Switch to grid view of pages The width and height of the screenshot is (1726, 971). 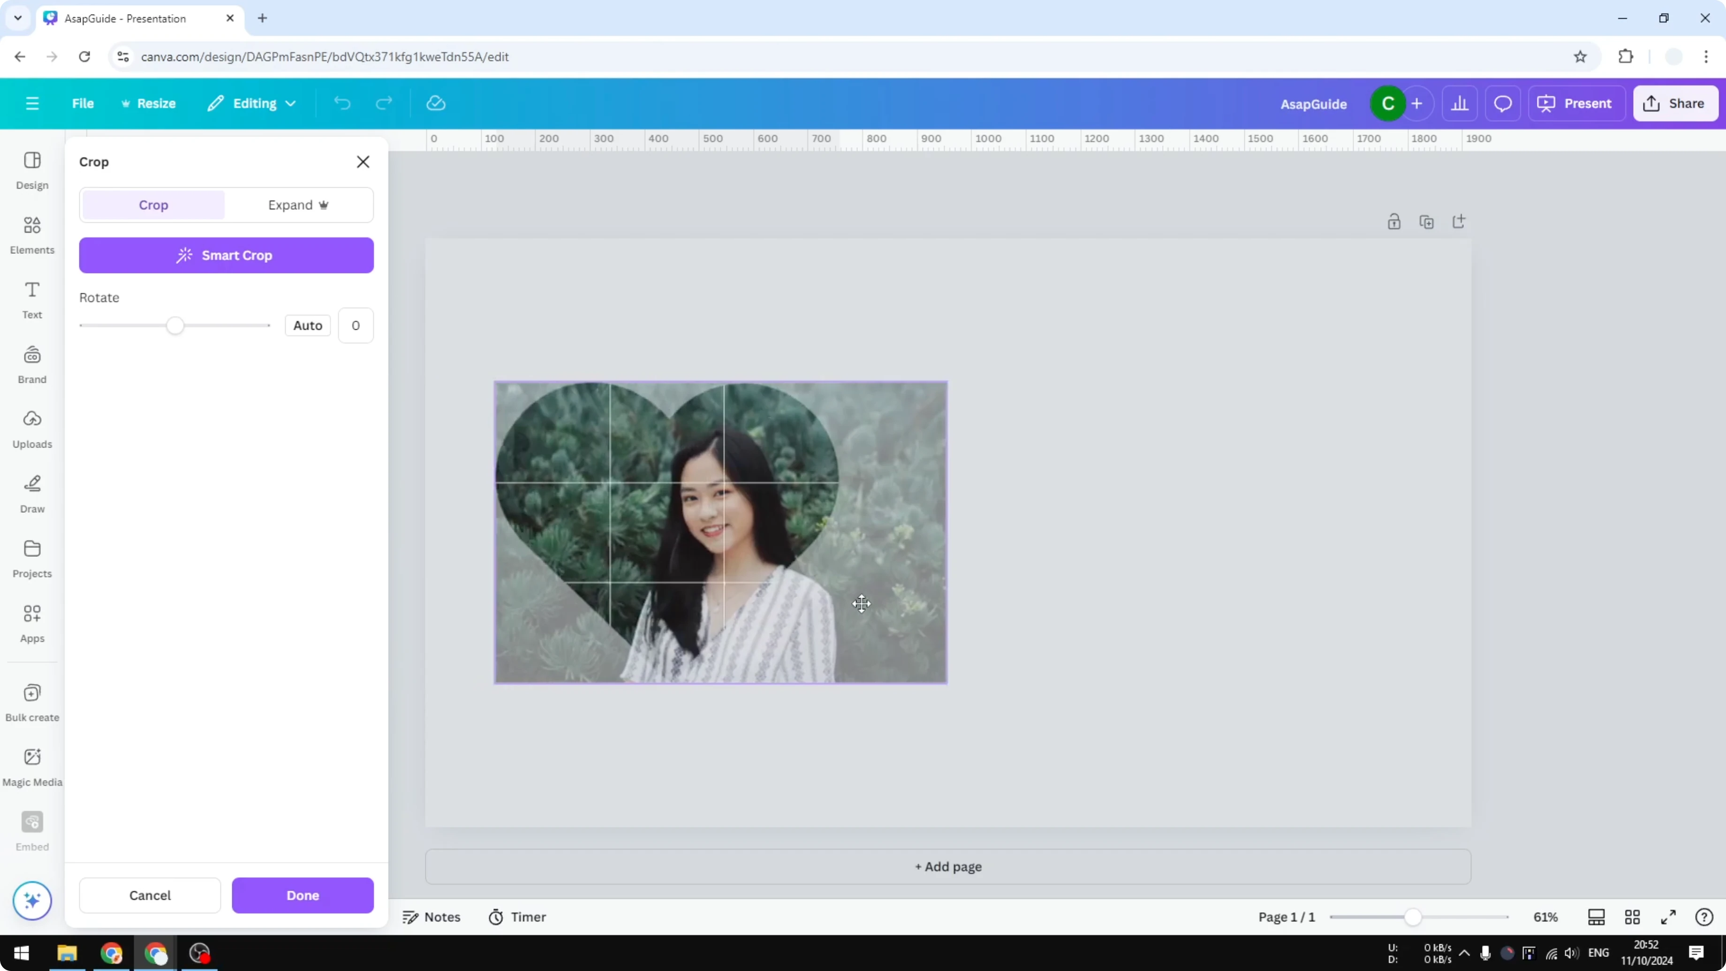tap(1633, 917)
